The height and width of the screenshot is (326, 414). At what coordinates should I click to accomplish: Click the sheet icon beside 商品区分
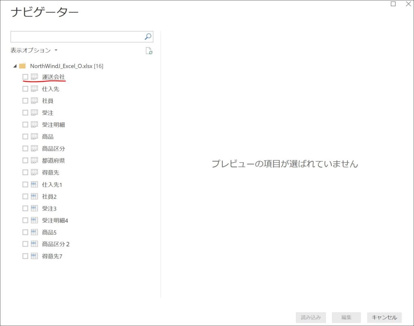click(x=34, y=148)
